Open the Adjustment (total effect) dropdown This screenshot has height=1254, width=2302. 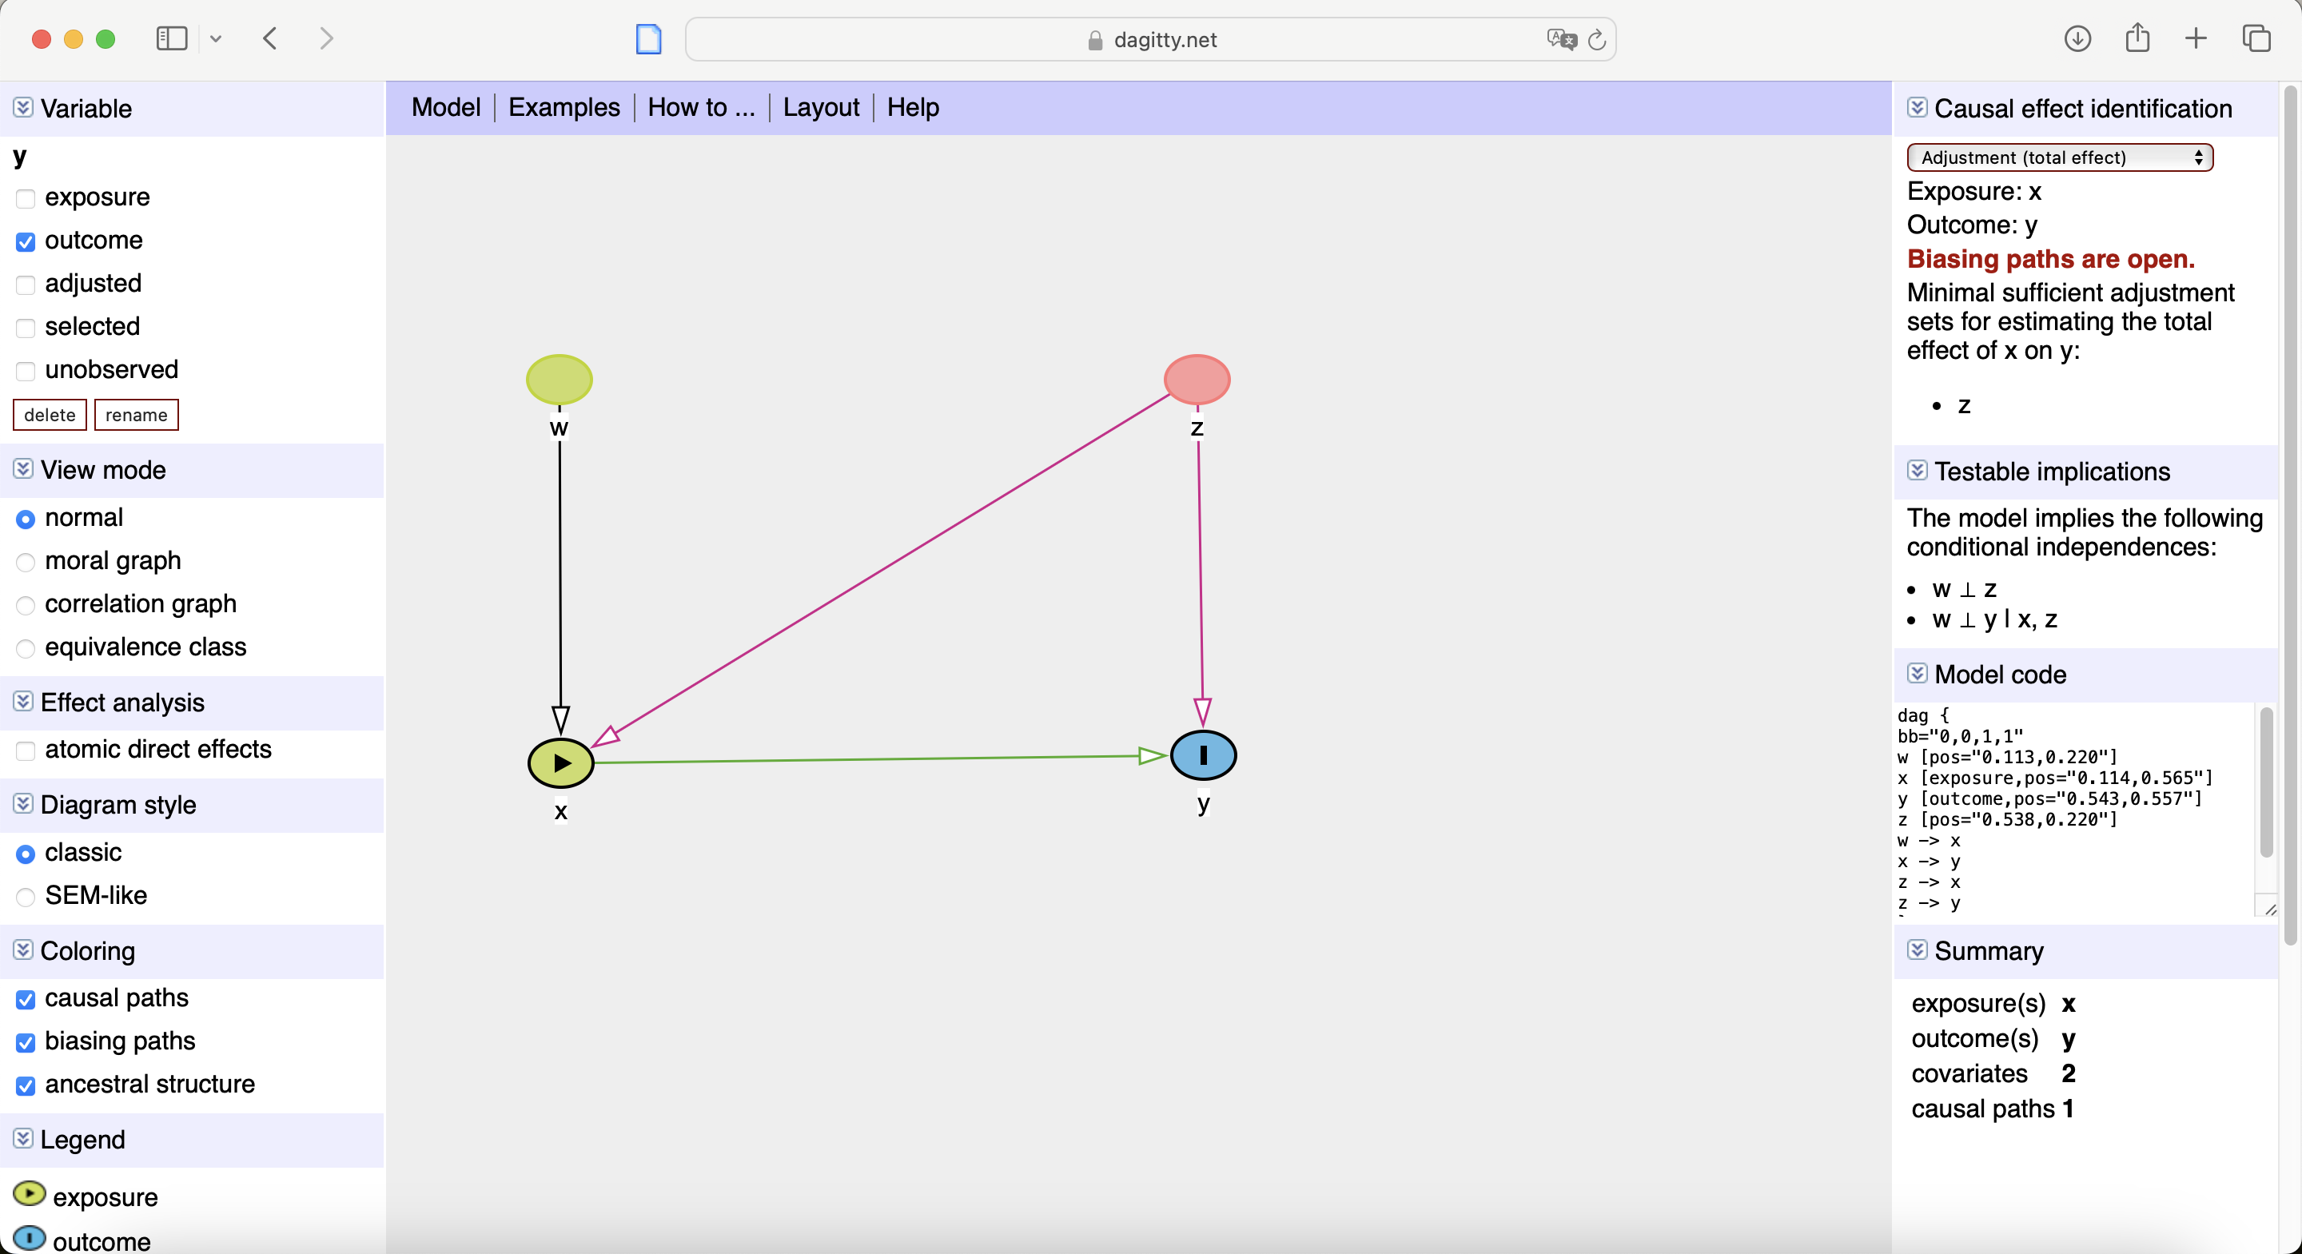[x=2059, y=157]
